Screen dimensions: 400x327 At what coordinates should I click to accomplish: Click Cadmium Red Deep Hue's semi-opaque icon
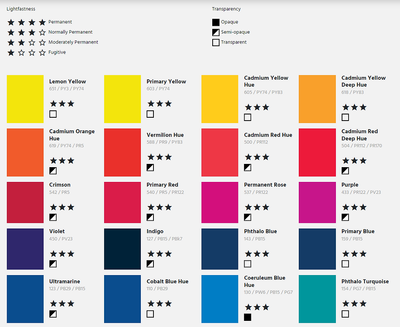coord(345,171)
